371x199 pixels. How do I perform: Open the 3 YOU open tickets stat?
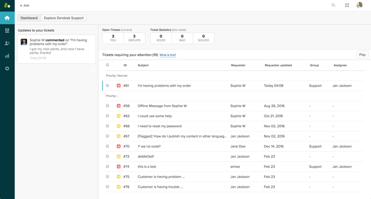coord(113,38)
